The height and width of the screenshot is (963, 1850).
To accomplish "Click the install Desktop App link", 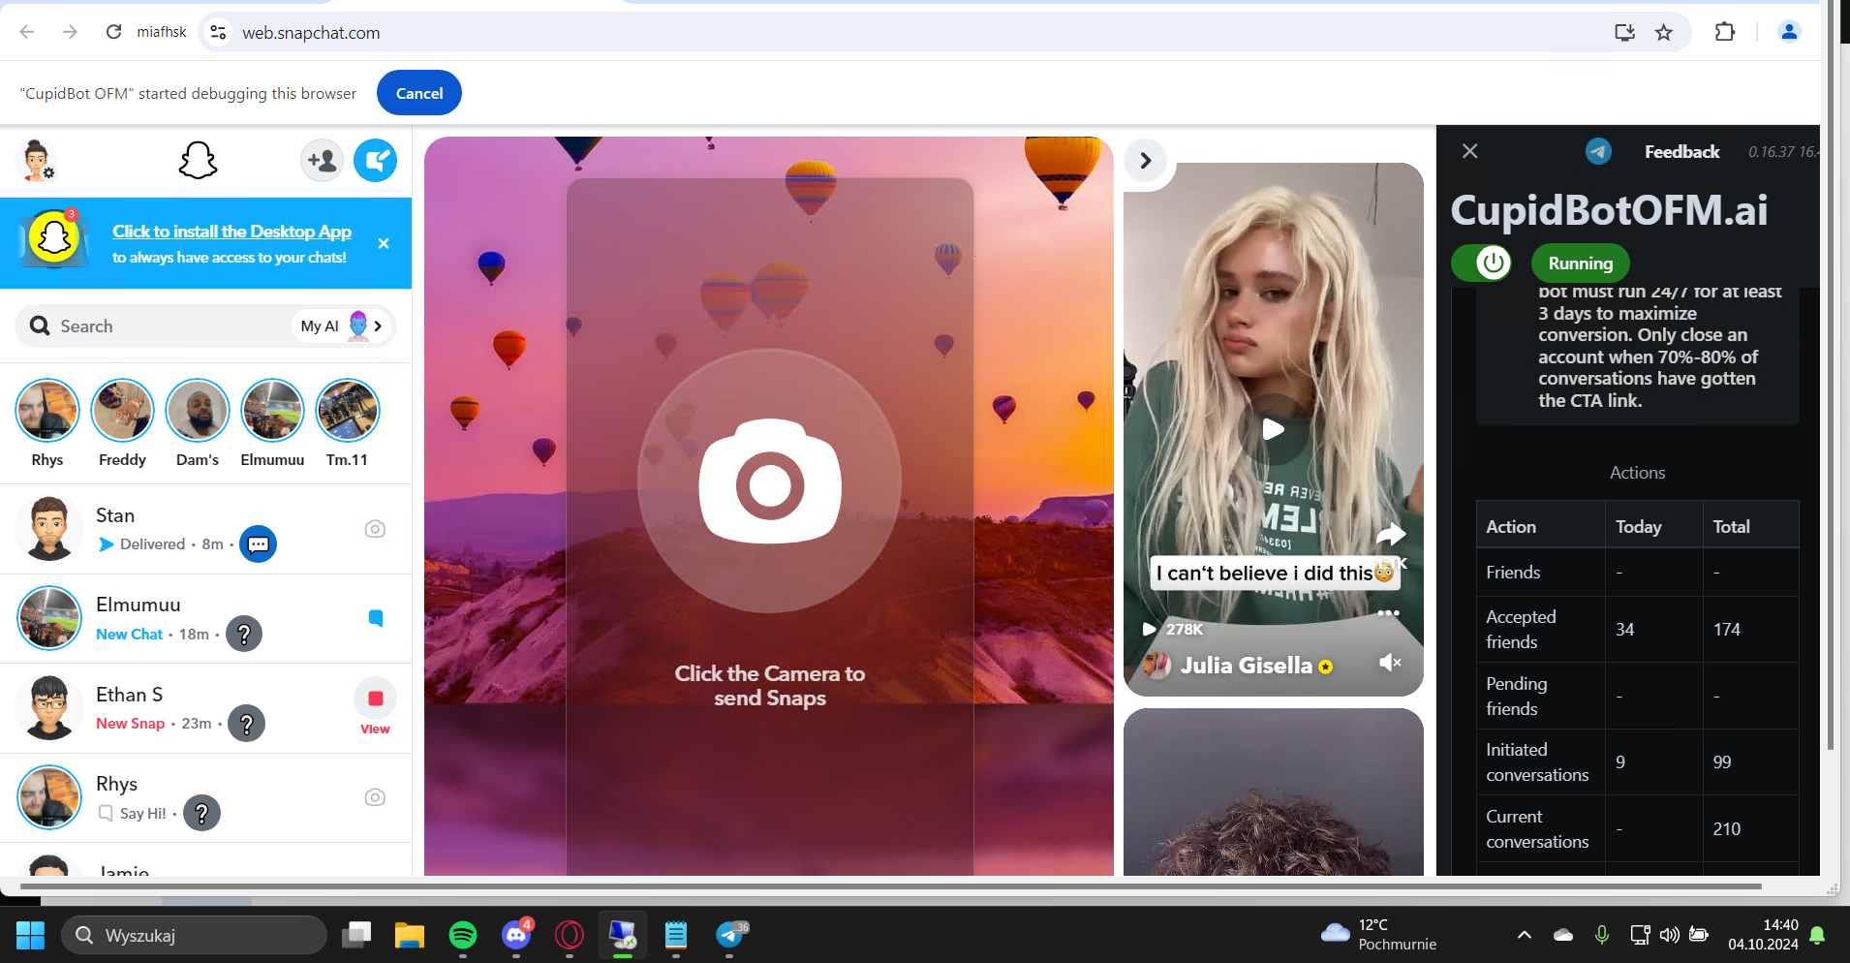I will [231, 232].
